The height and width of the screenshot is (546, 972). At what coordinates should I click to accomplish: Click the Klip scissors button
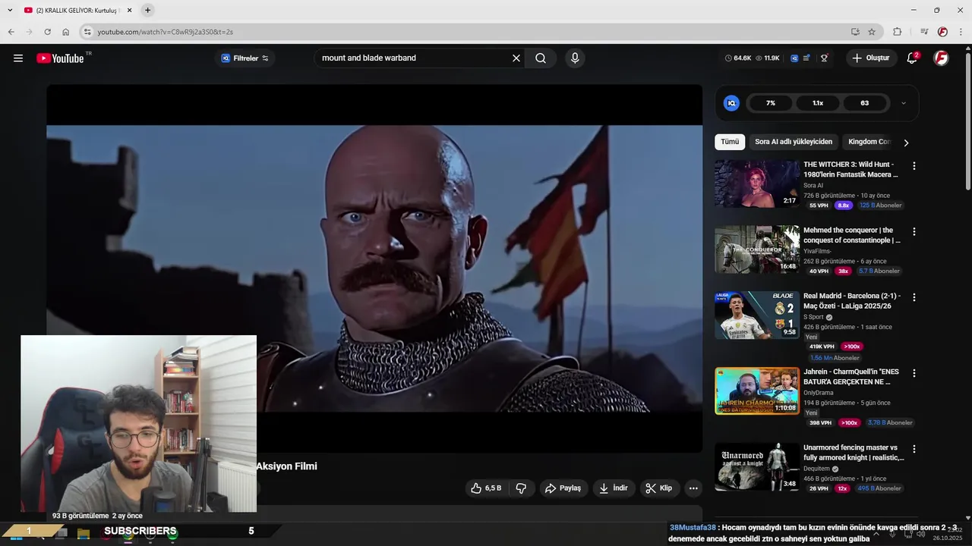(659, 488)
